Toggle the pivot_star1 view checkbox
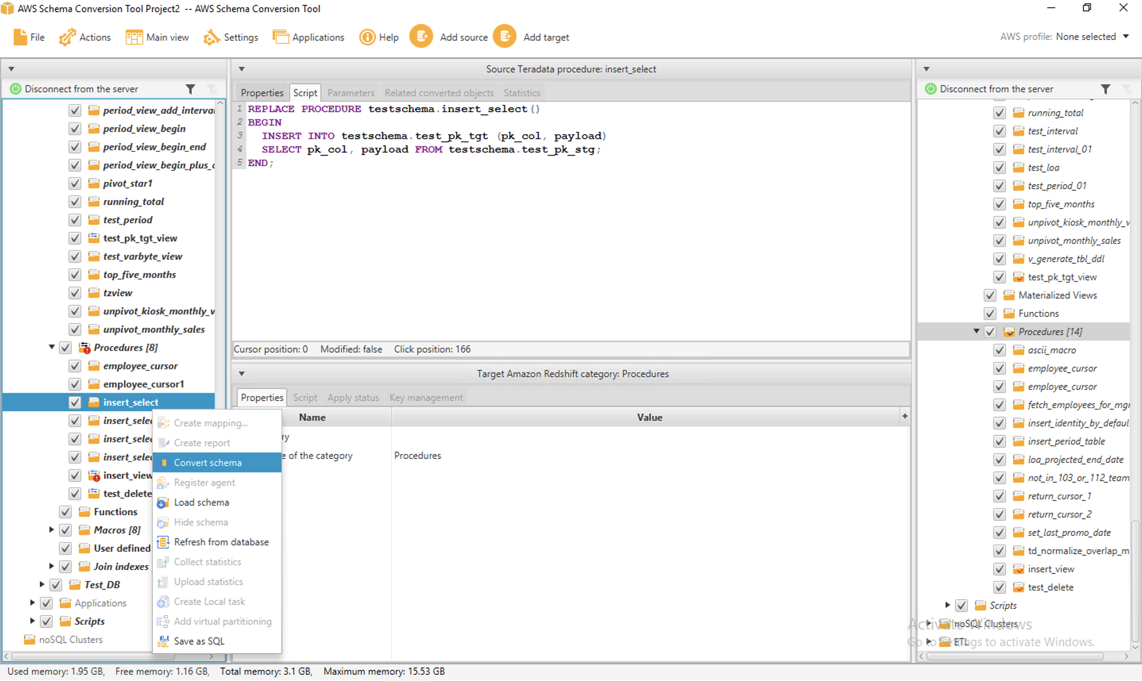This screenshot has width=1142, height=682. pyautogui.click(x=75, y=183)
